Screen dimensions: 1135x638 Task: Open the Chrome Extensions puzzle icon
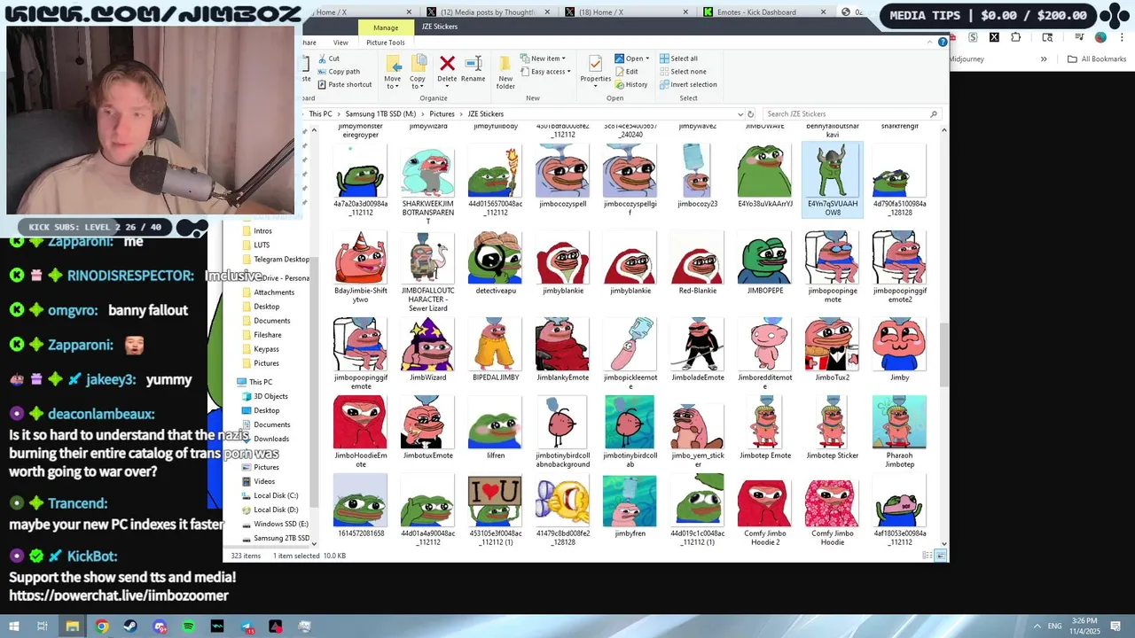pyautogui.click(x=1015, y=37)
